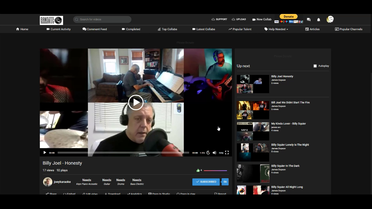The image size is (372, 209).
Task: Open the chat messages icon
Action: 309,19
